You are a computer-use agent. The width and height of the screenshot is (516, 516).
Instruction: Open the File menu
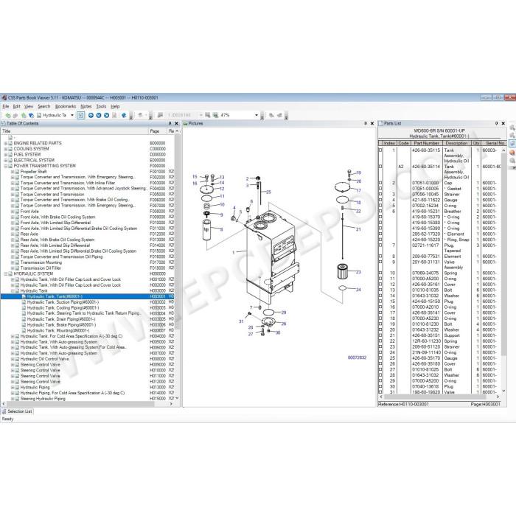coord(6,106)
